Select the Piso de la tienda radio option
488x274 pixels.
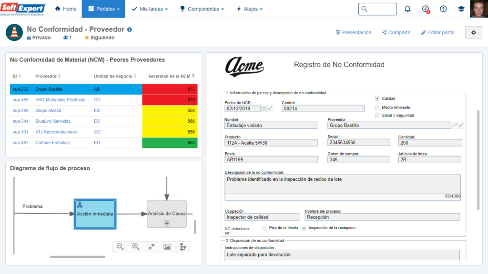pos(264,228)
